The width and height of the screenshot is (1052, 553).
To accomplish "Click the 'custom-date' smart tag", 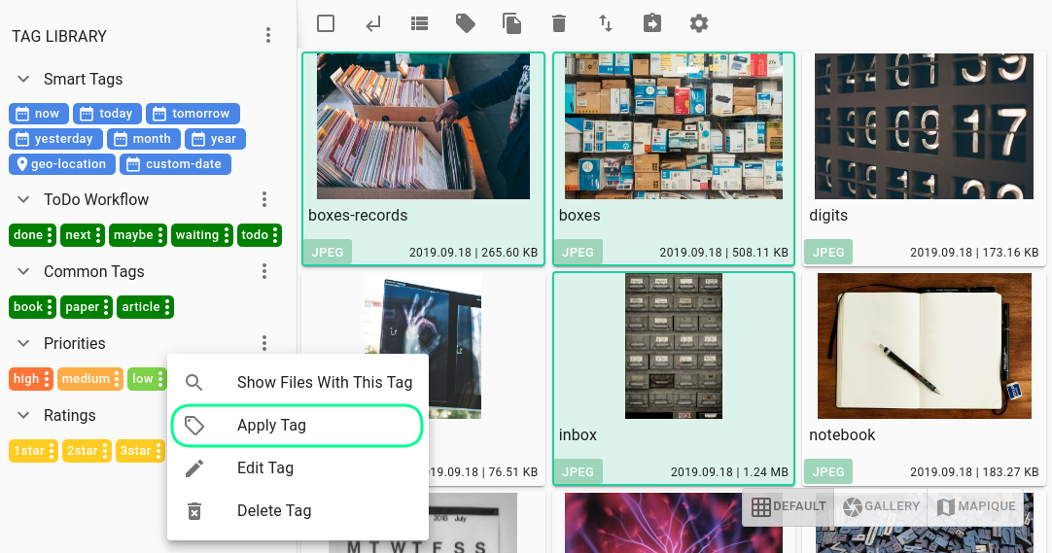I will 175,164.
